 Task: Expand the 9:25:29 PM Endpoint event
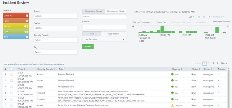click(6, 93)
